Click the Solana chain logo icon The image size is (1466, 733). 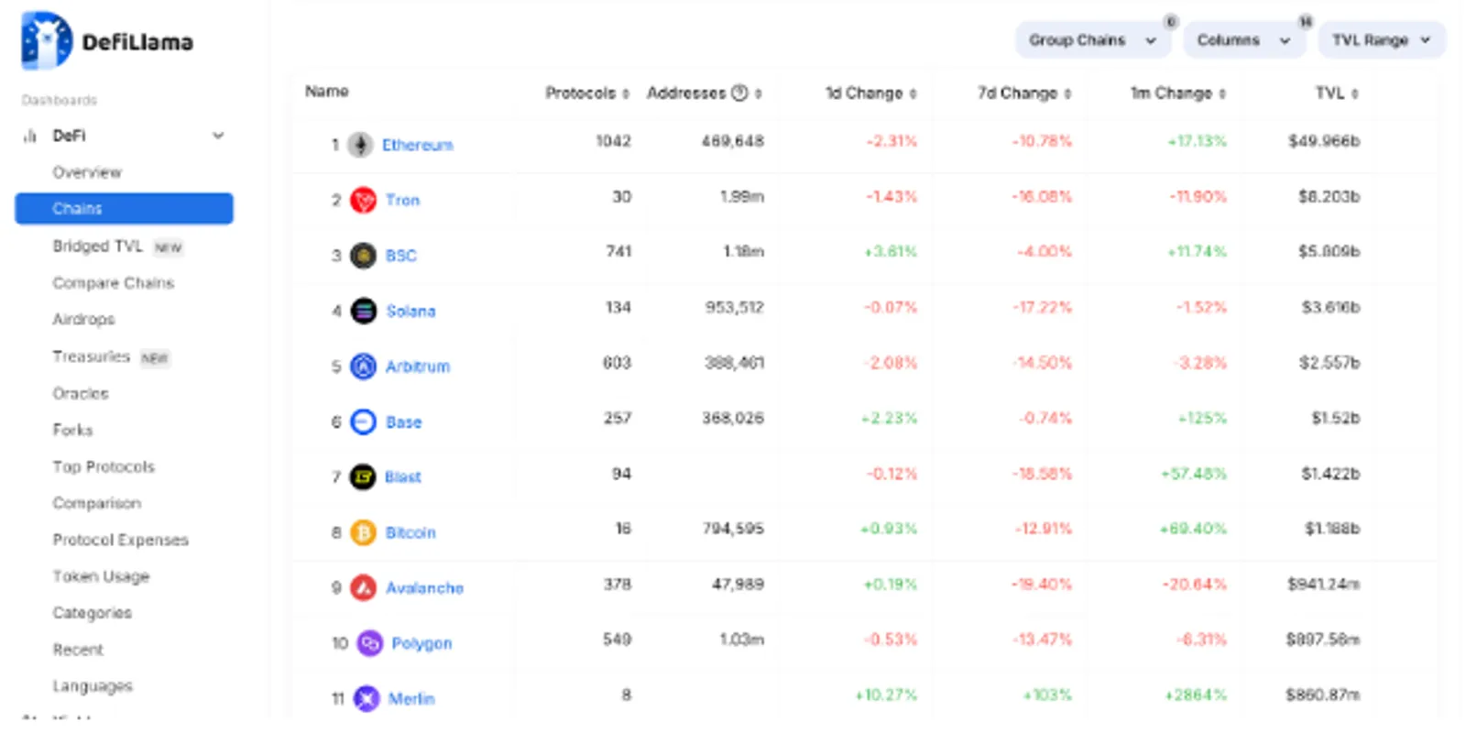(x=364, y=312)
